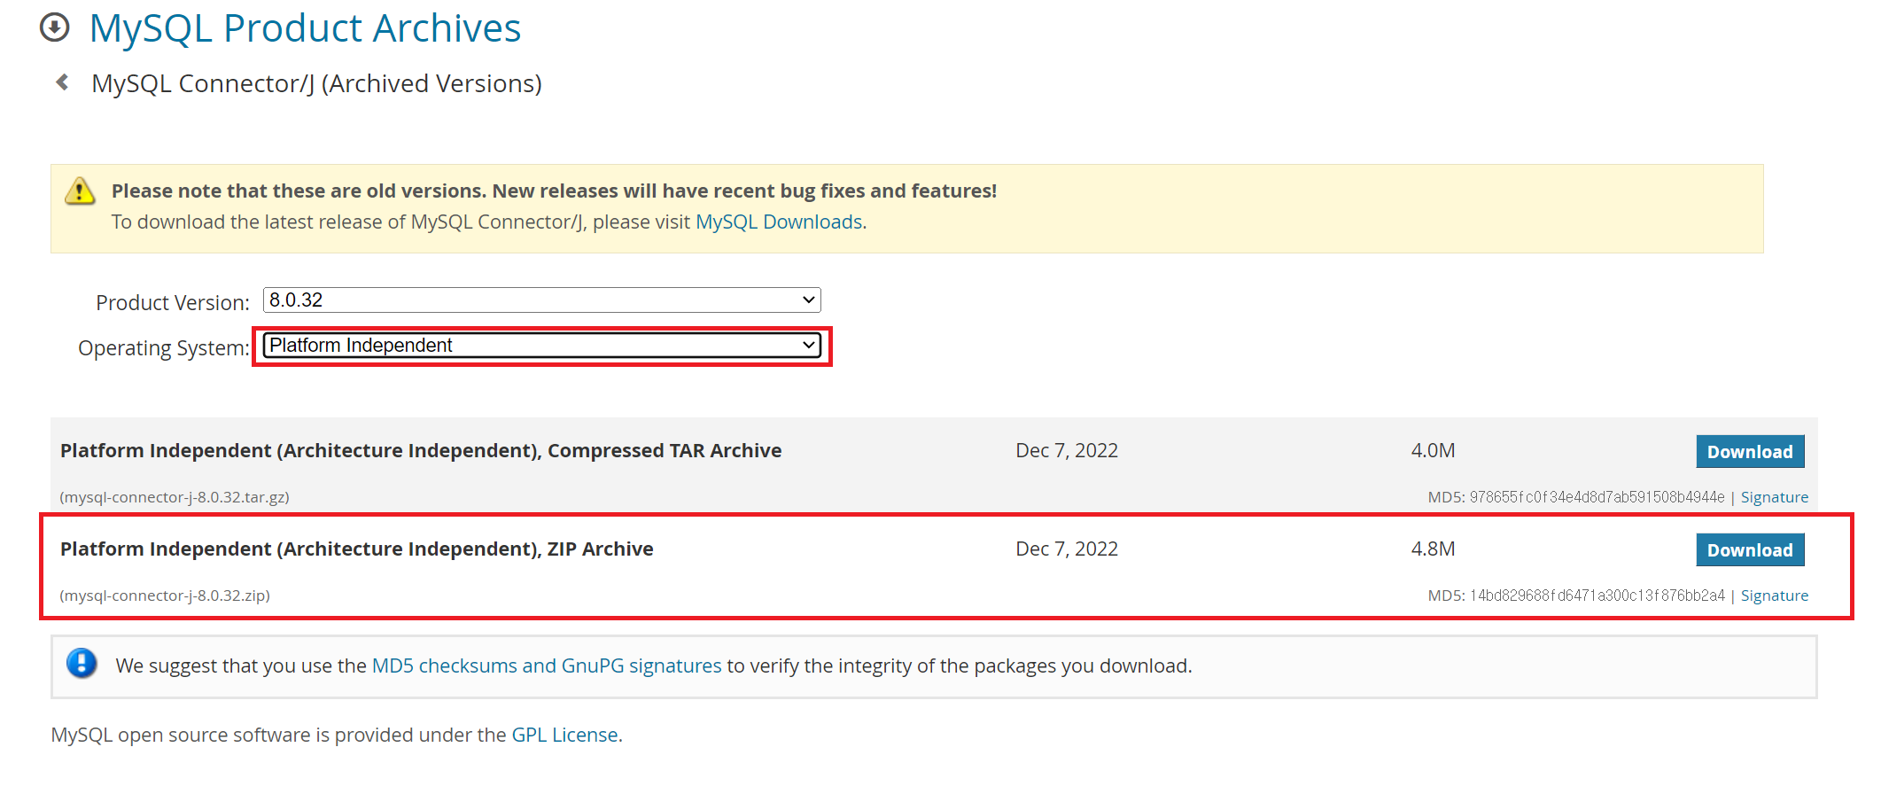The image size is (1881, 794).
Task: Click the bold old versions warning text
Action: click(x=554, y=191)
